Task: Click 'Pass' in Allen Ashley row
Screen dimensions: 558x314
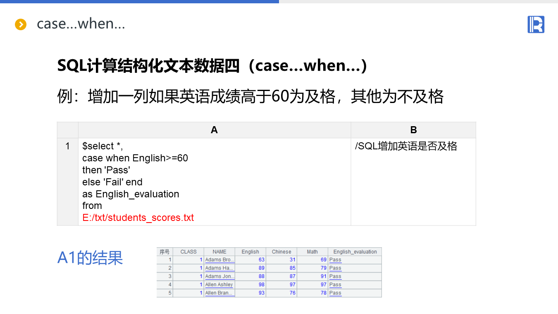Action: pos(335,285)
